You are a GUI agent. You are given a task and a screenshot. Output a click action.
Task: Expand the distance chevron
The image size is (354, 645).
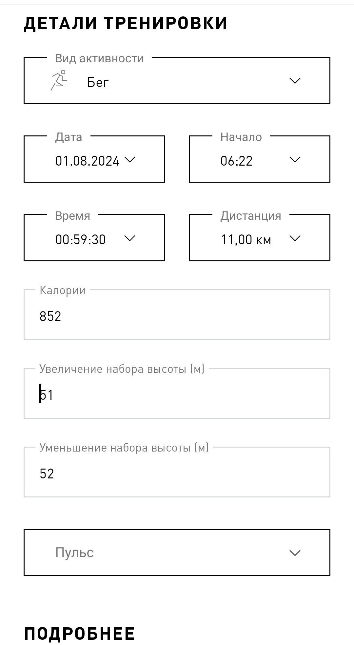(295, 238)
